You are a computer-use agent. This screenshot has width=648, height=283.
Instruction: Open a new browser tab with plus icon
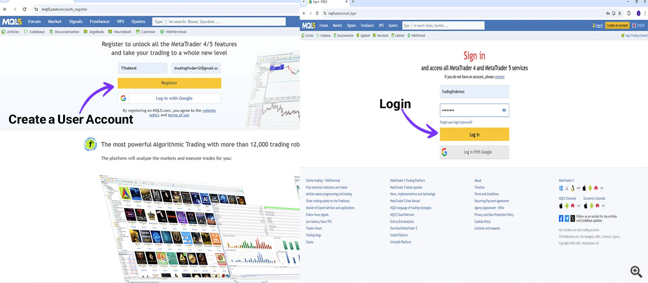click(x=353, y=2)
